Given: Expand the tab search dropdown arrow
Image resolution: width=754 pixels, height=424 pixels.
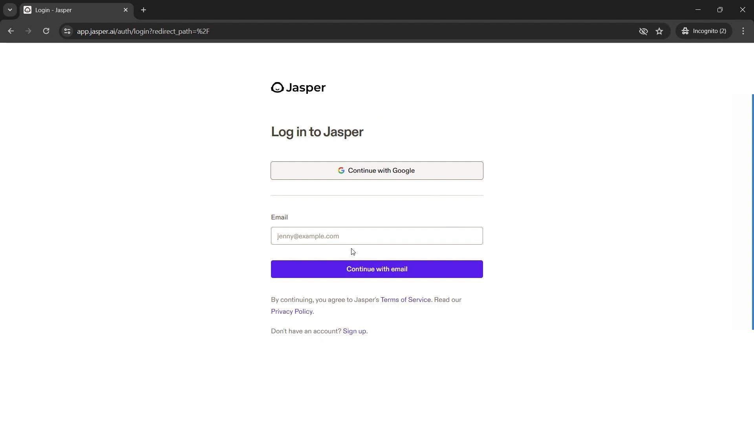Looking at the screenshot, I should (10, 10).
